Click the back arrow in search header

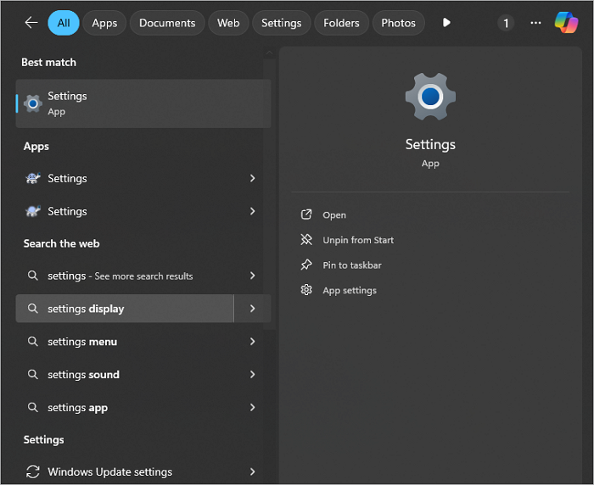point(31,23)
